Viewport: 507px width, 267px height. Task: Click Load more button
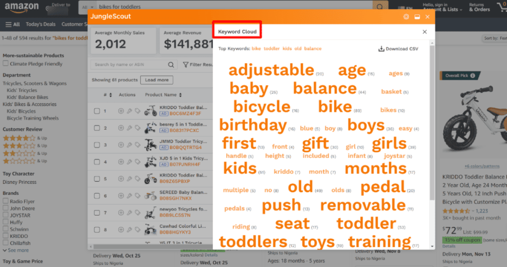point(156,80)
